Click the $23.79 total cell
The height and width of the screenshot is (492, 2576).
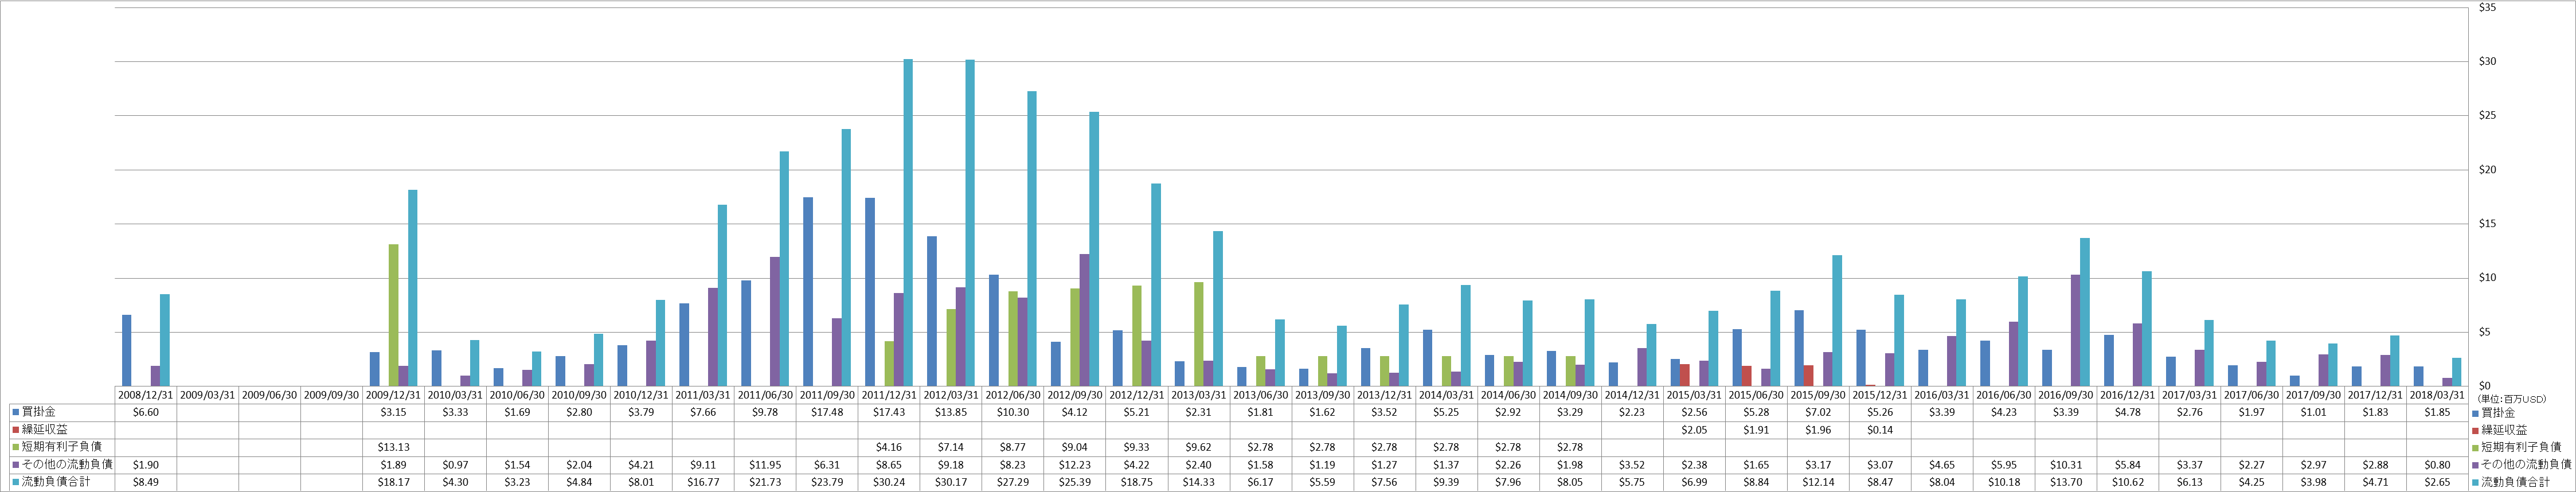coord(827,482)
